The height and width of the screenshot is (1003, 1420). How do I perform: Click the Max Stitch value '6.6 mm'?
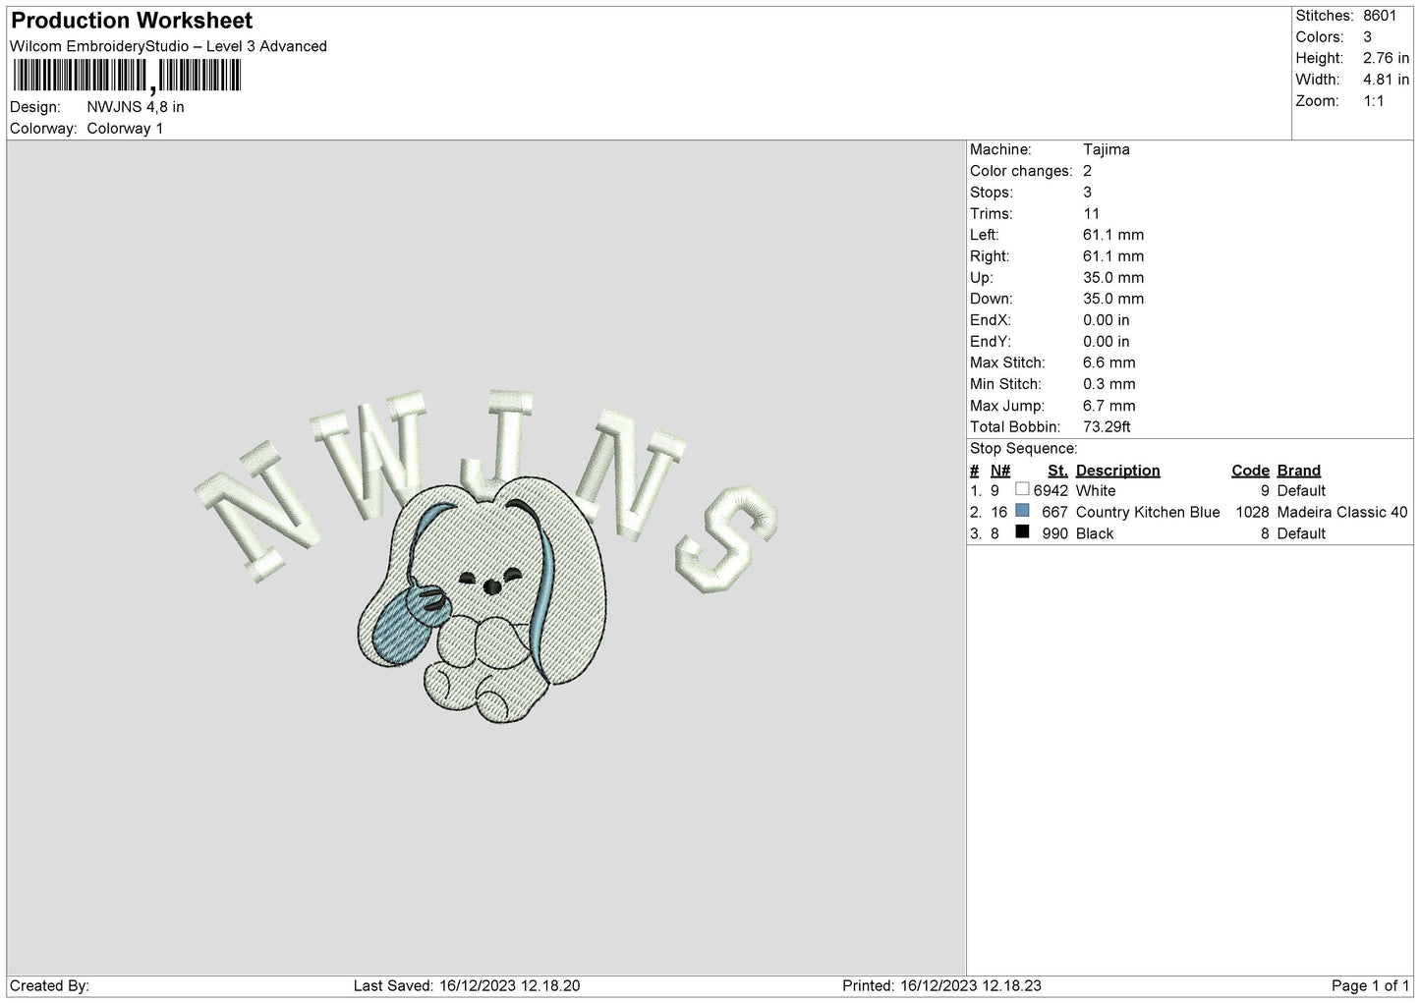(x=1108, y=362)
